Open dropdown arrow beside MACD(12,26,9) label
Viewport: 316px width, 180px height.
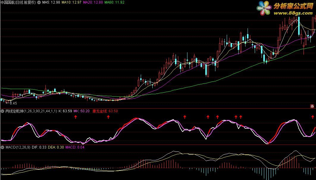(x=2, y=147)
